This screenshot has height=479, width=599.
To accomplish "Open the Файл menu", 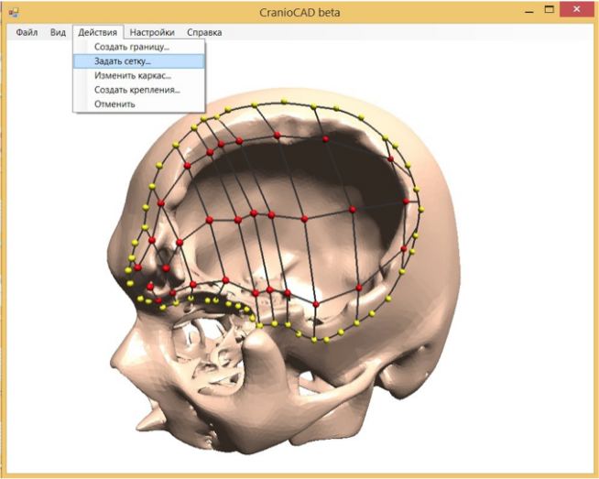I will point(27,32).
